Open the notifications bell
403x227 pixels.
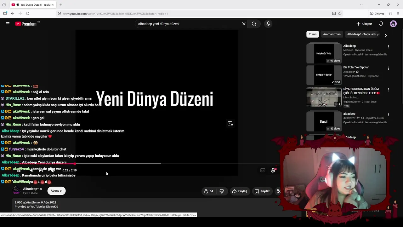(381, 24)
